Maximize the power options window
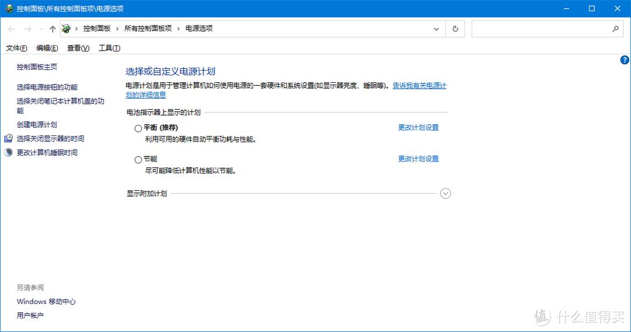This screenshot has height=332, width=631. coord(591,8)
